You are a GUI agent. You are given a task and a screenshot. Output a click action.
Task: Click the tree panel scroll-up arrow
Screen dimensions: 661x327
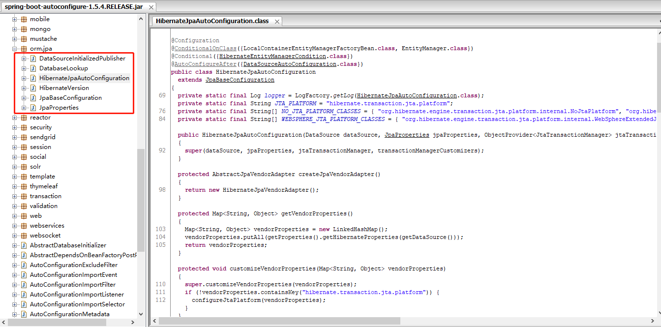pos(141,19)
